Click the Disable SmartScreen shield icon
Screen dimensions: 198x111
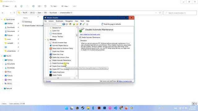(50, 72)
